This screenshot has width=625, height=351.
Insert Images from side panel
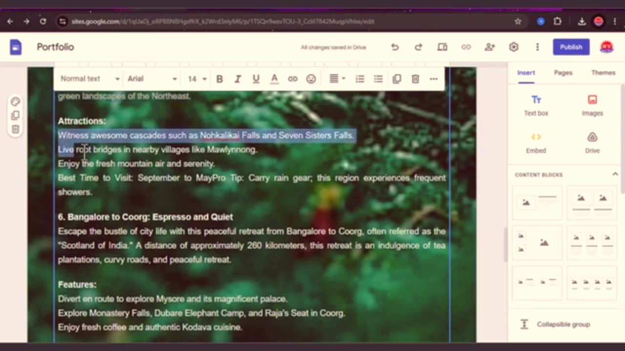592,105
